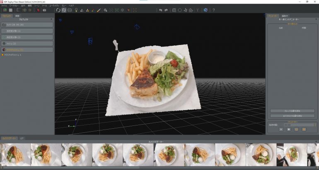Click the white triangles mesh icon
Image resolution: width=319 pixels, height=170 pixels.
[x=82, y=10]
